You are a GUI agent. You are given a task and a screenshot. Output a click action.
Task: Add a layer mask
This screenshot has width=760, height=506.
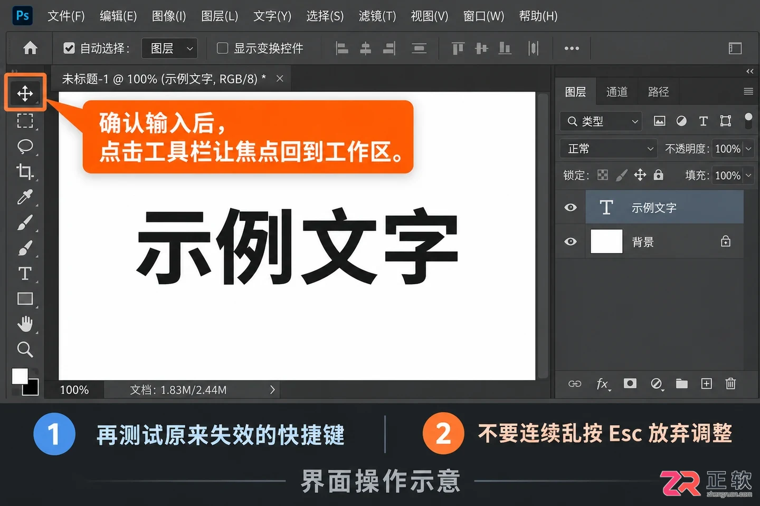tap(630, 383)
